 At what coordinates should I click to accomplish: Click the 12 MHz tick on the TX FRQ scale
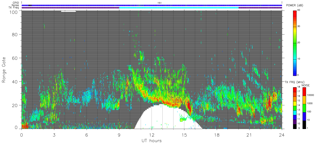(x=299, y=114)
